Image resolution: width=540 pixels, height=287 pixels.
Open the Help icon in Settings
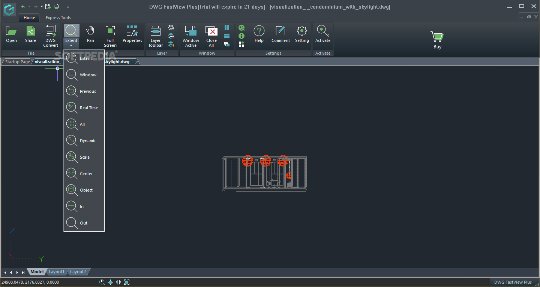[x=259, y=34]
